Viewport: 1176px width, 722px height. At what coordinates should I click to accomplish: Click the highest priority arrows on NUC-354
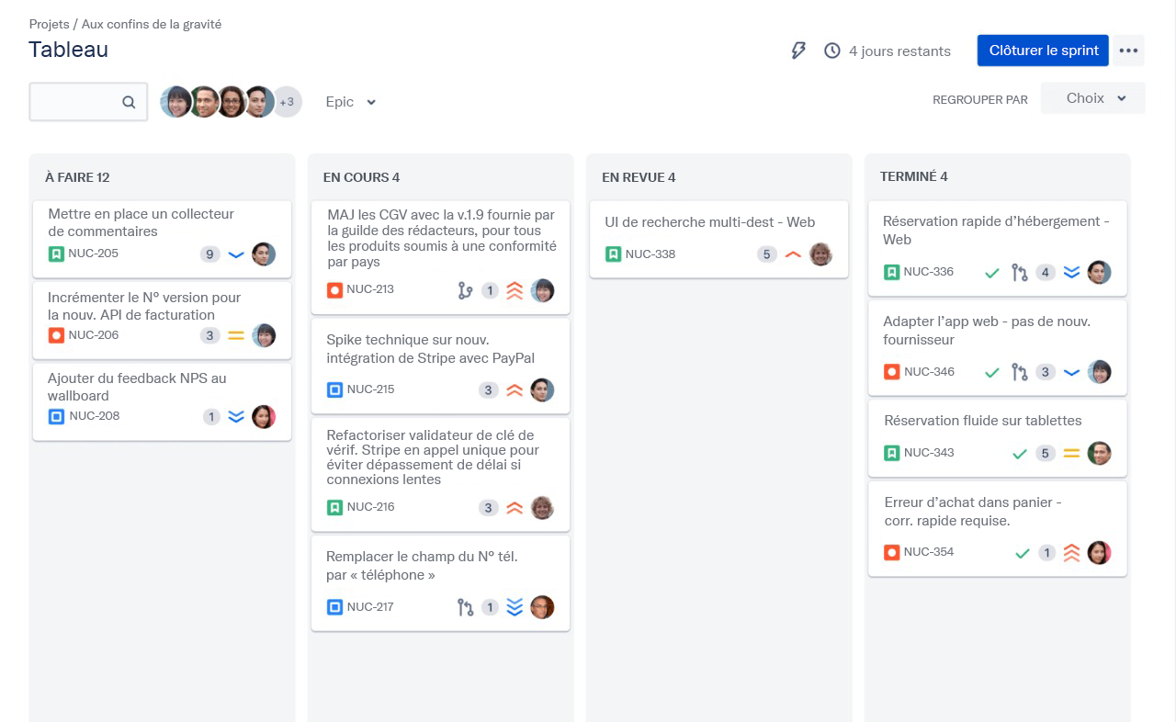(1071, 553)
